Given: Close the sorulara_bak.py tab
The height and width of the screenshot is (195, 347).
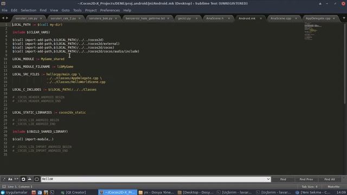Looking at the screenshot, I should point(116,18).
